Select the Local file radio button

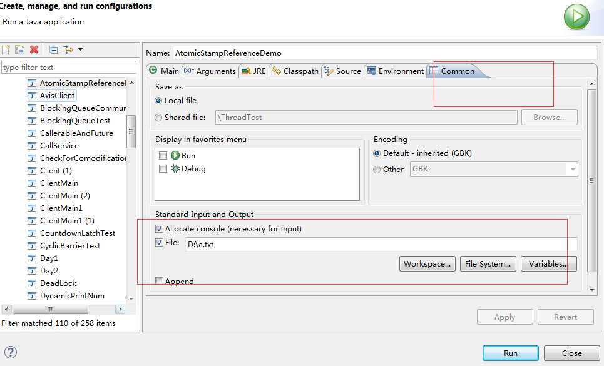point(158,101)
